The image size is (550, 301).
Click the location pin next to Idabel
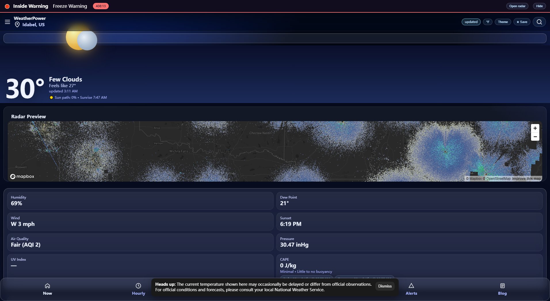point(18,24)
